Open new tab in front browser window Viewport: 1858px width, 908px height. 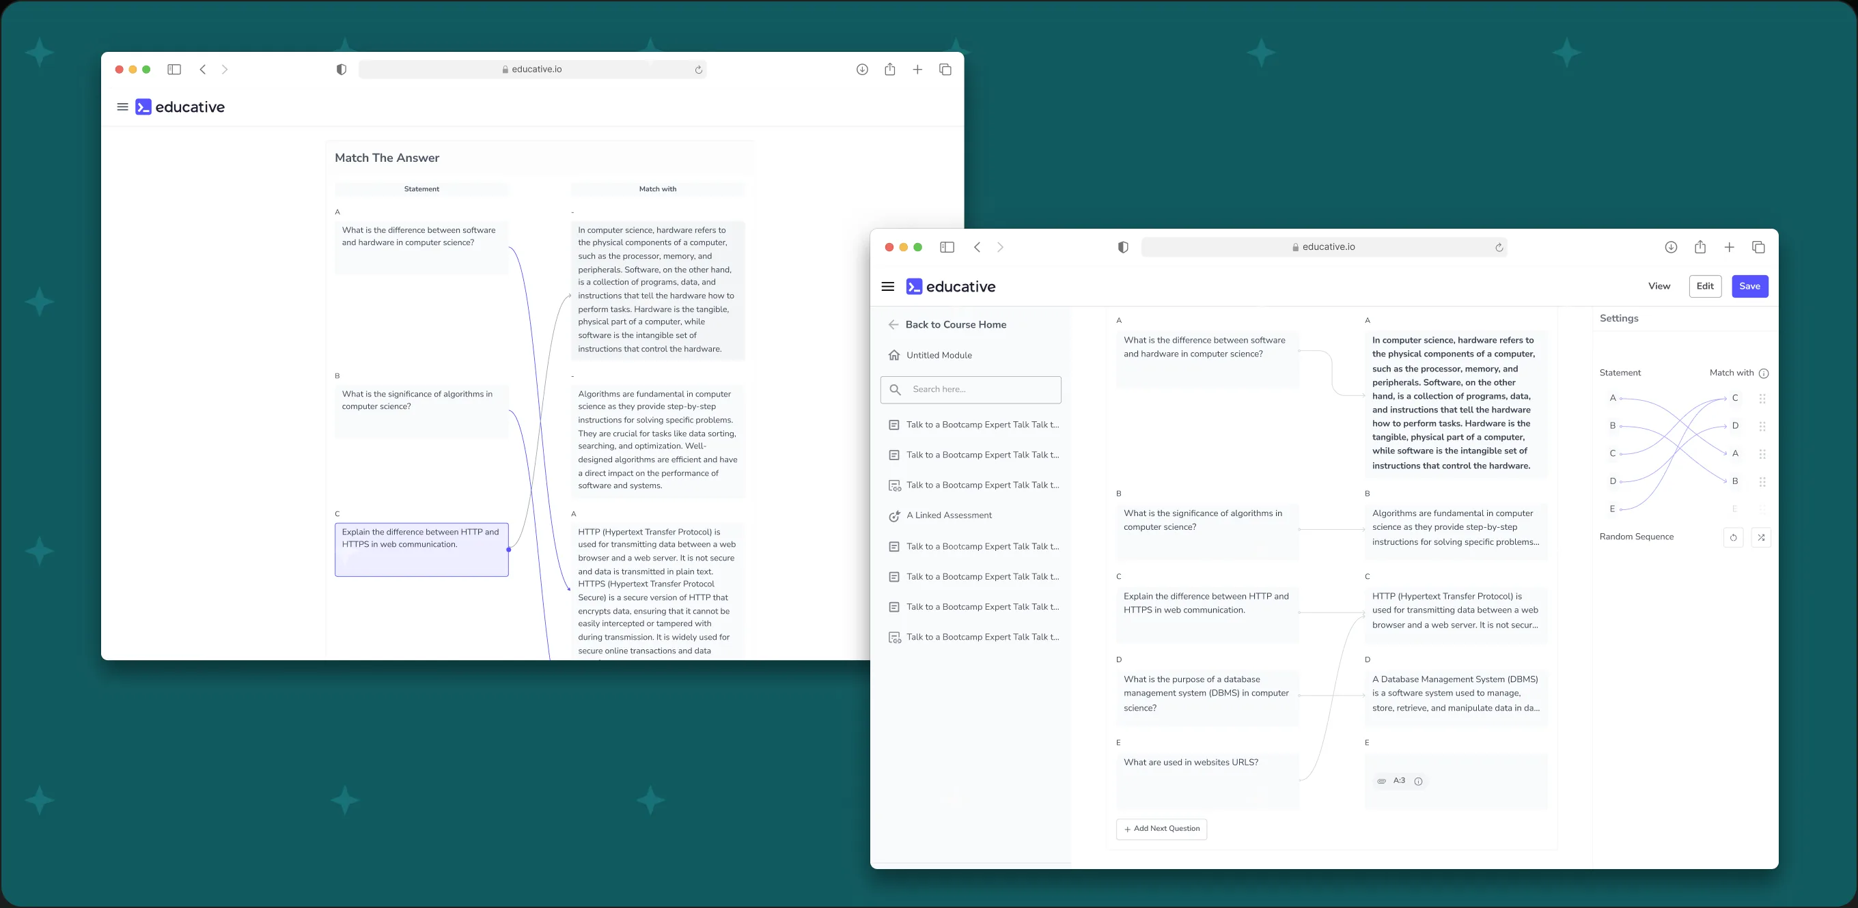click(x=1729, y=247)
